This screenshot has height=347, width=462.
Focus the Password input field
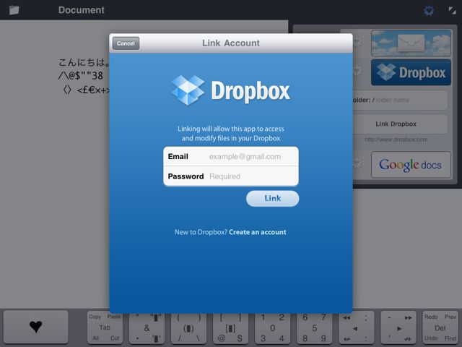click(x=231, y=176)
